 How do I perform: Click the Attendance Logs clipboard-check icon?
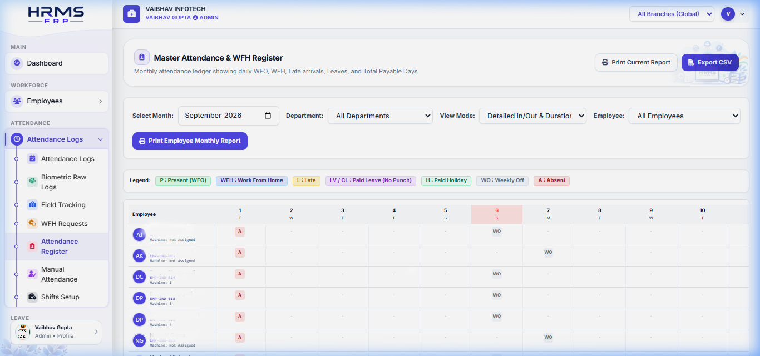32,159
